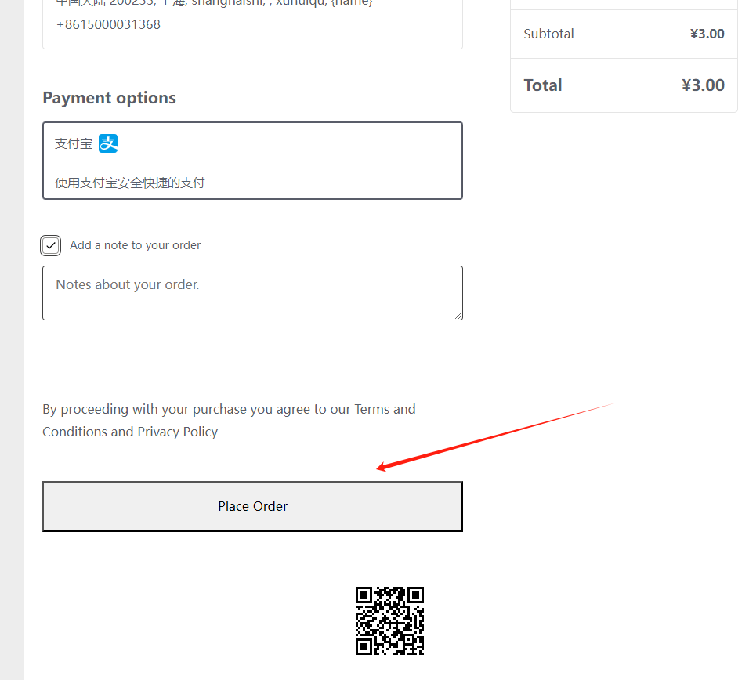The image size is (749, 680).
Task: Focus the "Notes about your order" field
Action: (x=252, y=293)
